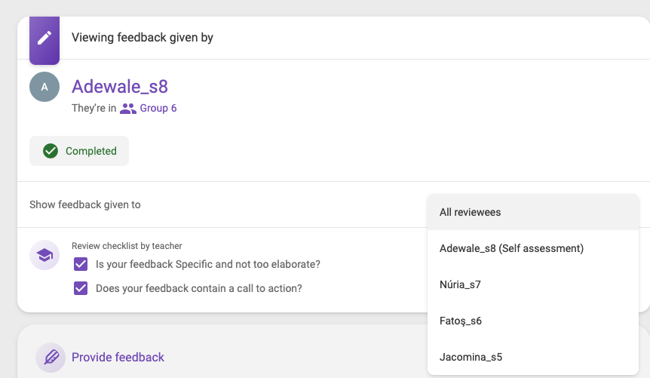Click the Completed status badge
Image resolution: width=650 pixels, height=378 pixels.
79,151
